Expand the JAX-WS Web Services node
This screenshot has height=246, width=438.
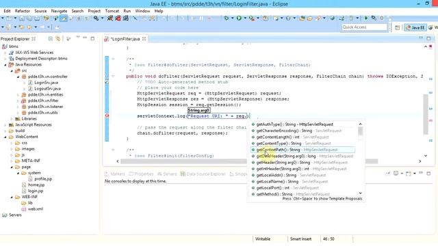[x=5, y=53]
